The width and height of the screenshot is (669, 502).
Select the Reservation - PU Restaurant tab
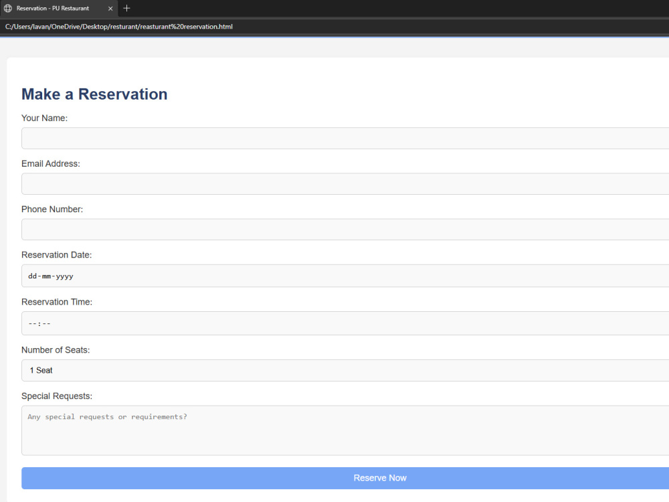(x=59, y=9)
